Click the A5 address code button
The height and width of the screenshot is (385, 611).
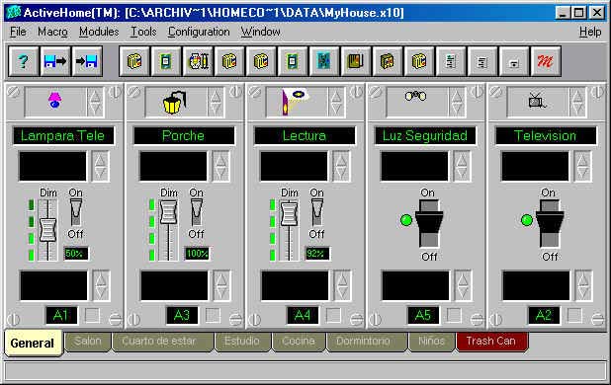(423, 315)
